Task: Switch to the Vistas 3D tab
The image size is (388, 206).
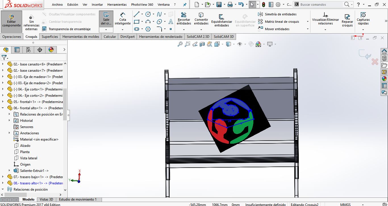Action: point(46,199)
